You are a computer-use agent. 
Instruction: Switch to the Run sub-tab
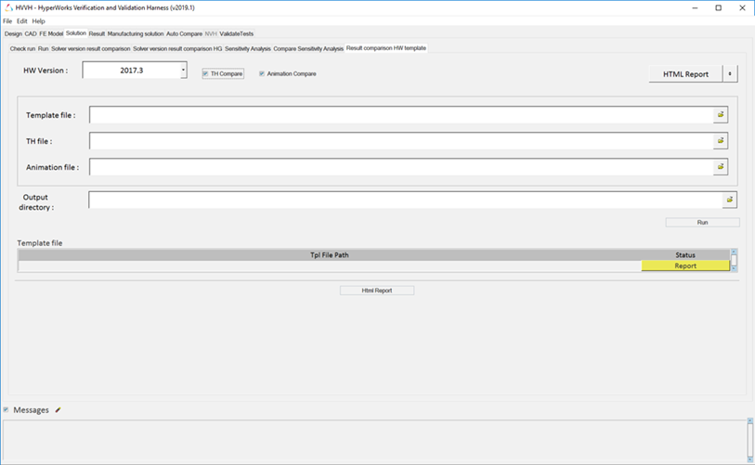(44, 48)
